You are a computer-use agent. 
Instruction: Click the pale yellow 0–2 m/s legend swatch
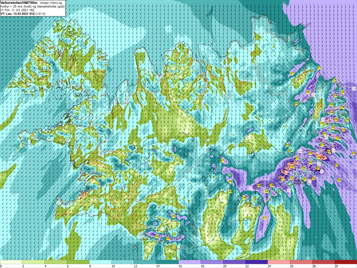[x=11, y=262]
